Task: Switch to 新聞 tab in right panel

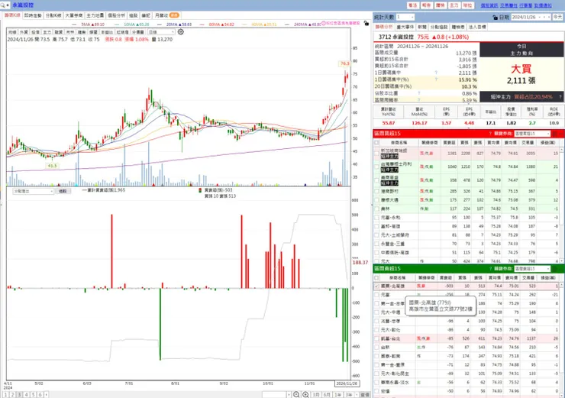Action: [422, 27]
